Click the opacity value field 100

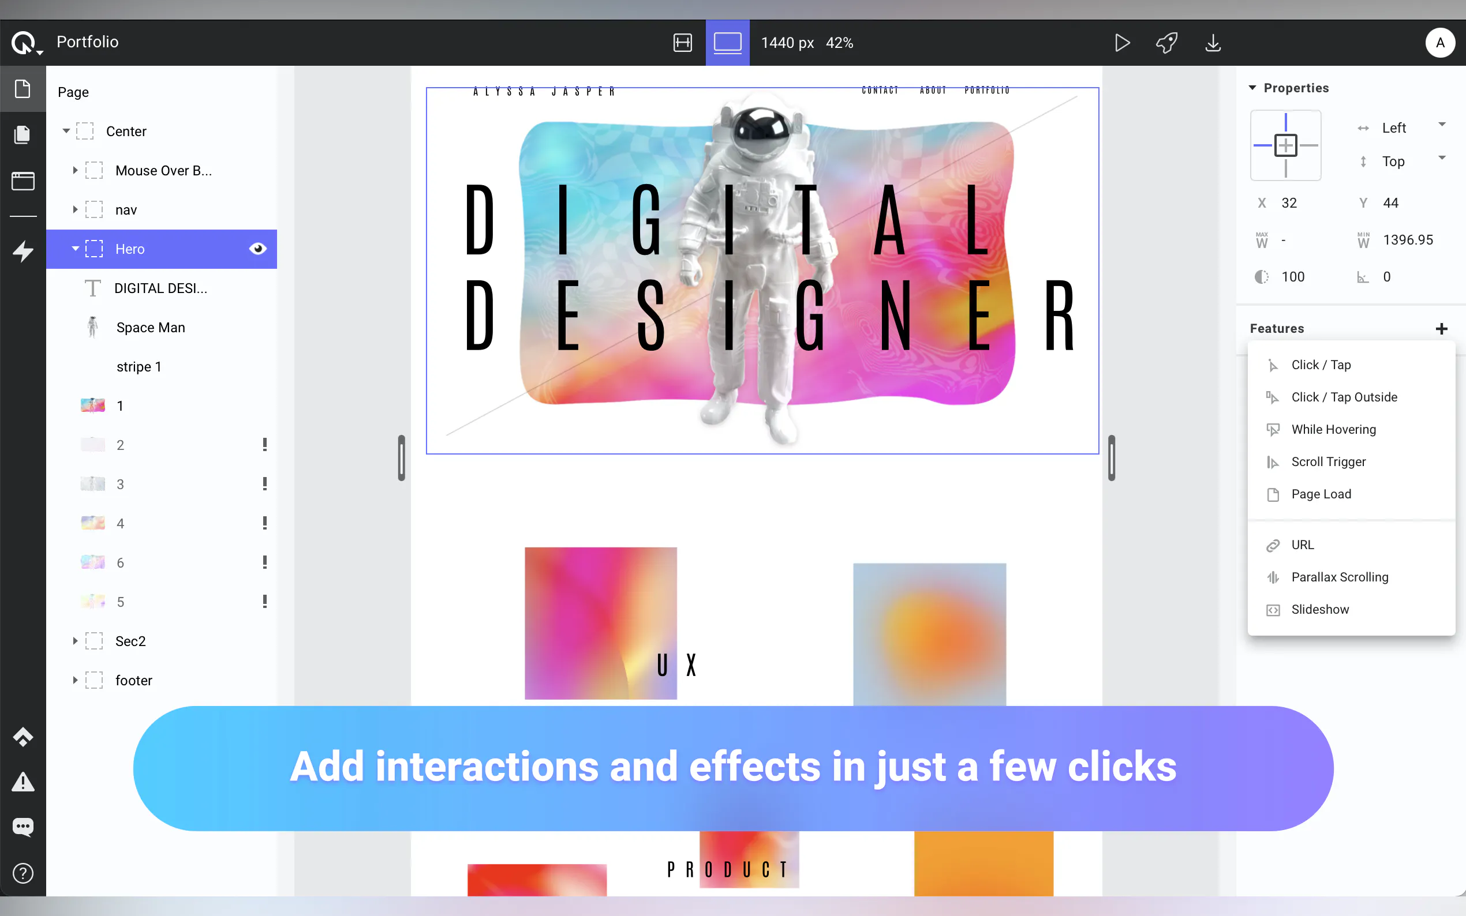1293,277
